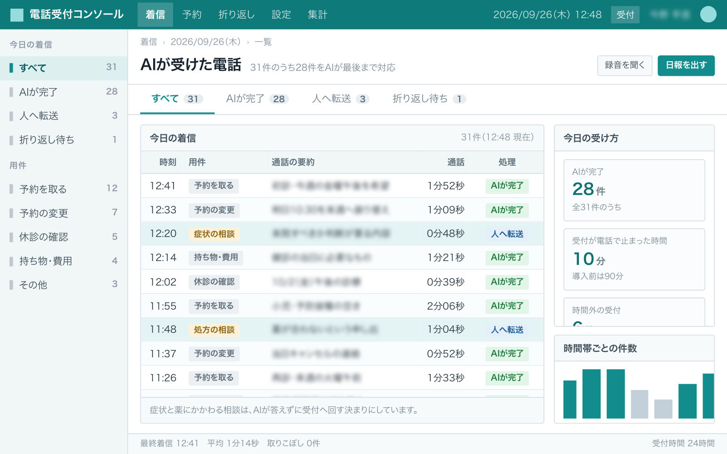Open the 受付が電話で止まった時間 card
This screenshot has width=727, height=454.
point(634,259)
